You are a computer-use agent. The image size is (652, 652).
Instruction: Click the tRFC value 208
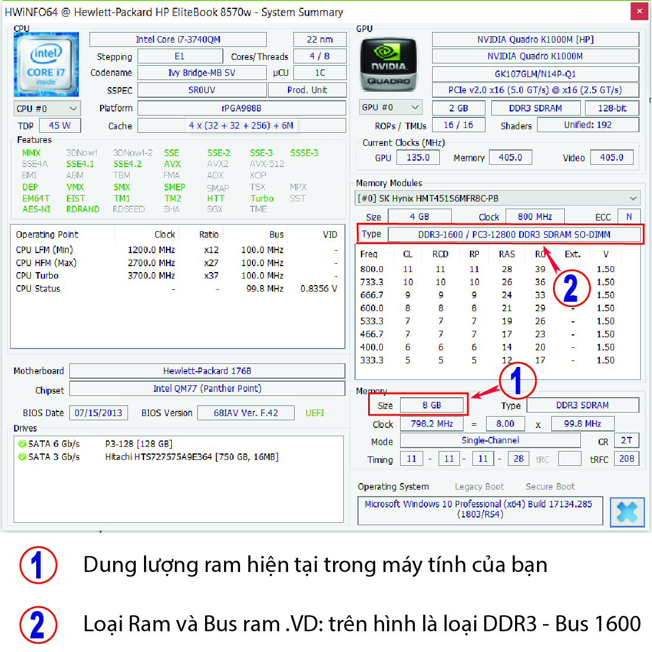[627, 459]
